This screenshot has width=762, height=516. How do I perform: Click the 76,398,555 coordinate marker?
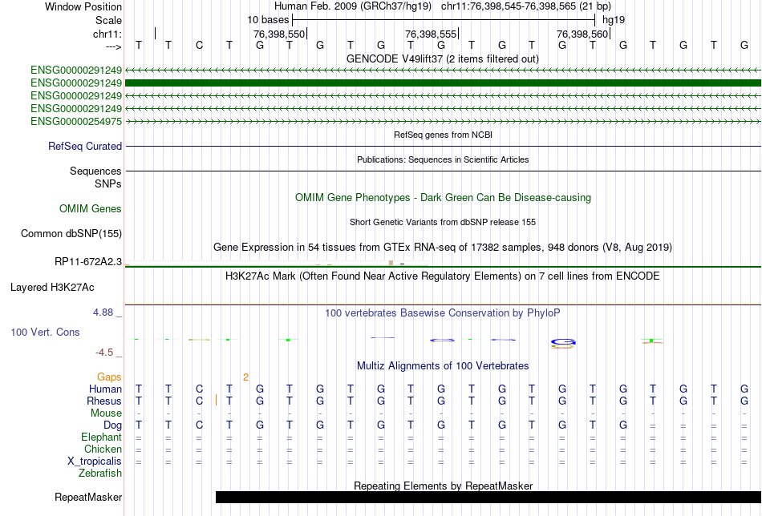(431, 34)
